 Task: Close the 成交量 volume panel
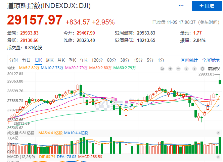click(x=218, y=133)
